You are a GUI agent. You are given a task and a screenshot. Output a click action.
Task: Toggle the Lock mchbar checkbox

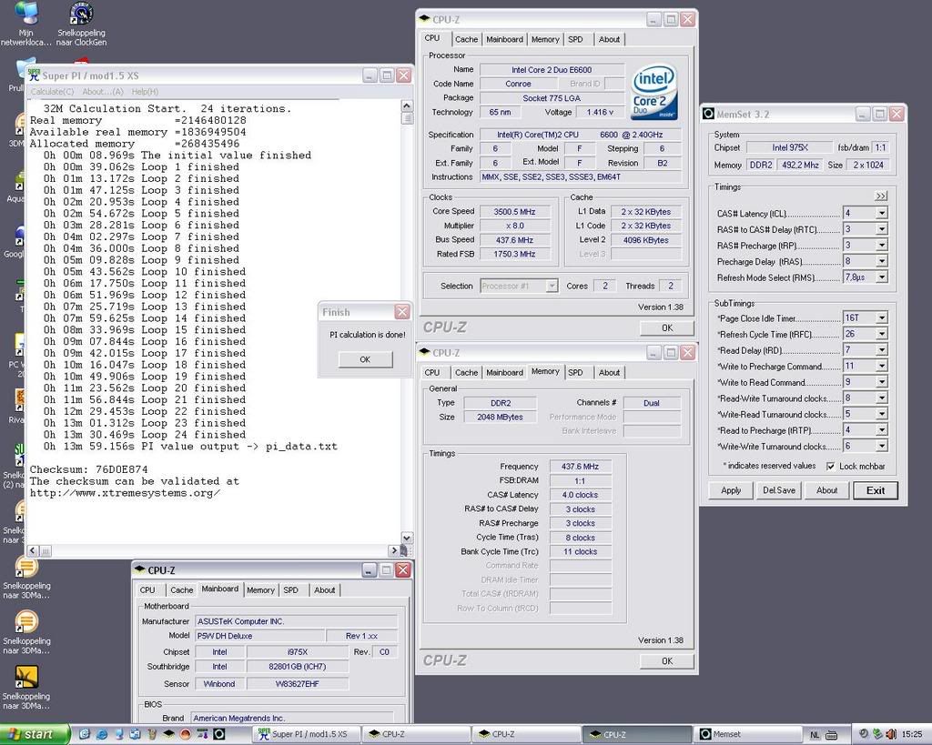(x=830, y=467)
